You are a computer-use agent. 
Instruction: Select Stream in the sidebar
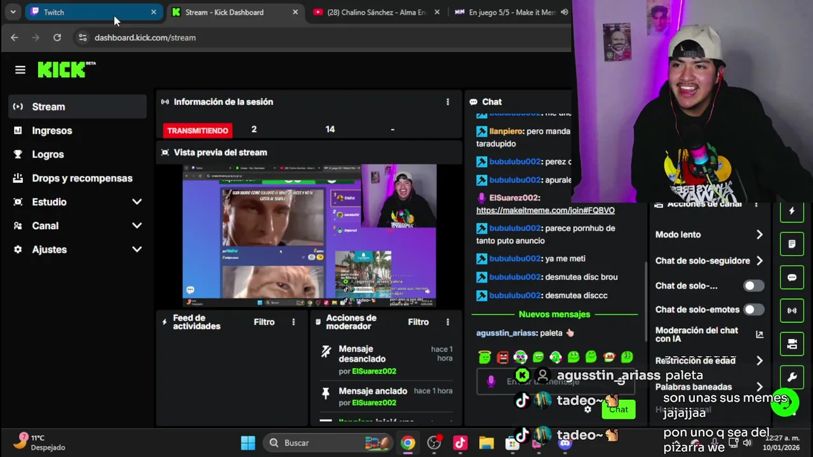click(77, 107)
